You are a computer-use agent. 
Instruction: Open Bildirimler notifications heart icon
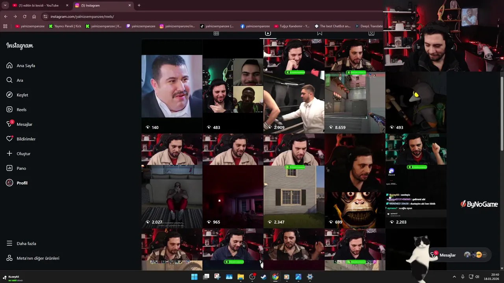(x=9, y=139)
